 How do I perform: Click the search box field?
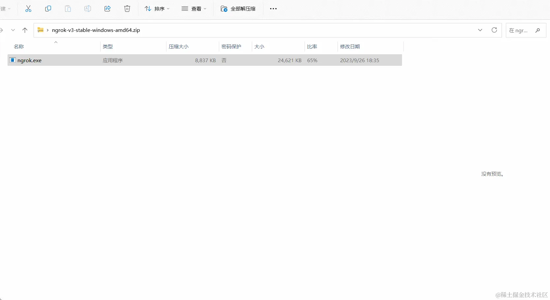526,30
